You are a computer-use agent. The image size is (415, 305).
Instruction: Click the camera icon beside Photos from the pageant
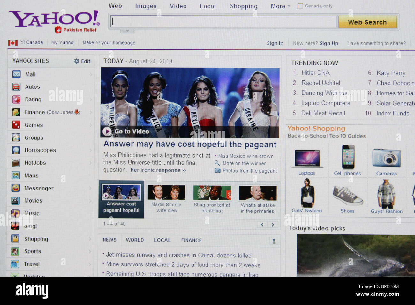pyautogui.click(x=217, y=171)
